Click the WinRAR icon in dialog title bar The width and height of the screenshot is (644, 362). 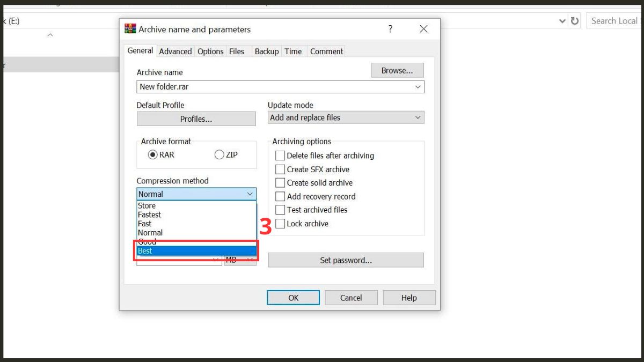pyautogui.click(x=130, y=29)
